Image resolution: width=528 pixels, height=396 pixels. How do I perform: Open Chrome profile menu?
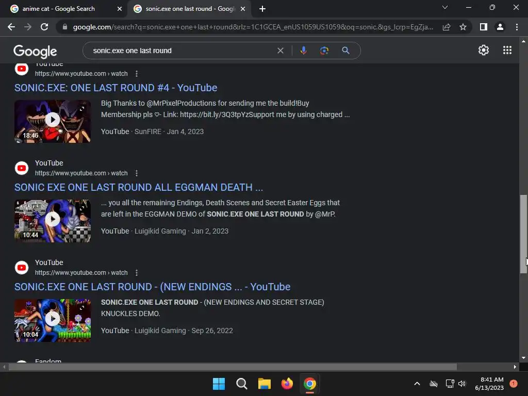pos(500,27)
